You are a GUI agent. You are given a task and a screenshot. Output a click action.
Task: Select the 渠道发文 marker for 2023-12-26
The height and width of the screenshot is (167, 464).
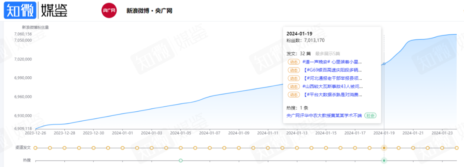pos(35,148)
